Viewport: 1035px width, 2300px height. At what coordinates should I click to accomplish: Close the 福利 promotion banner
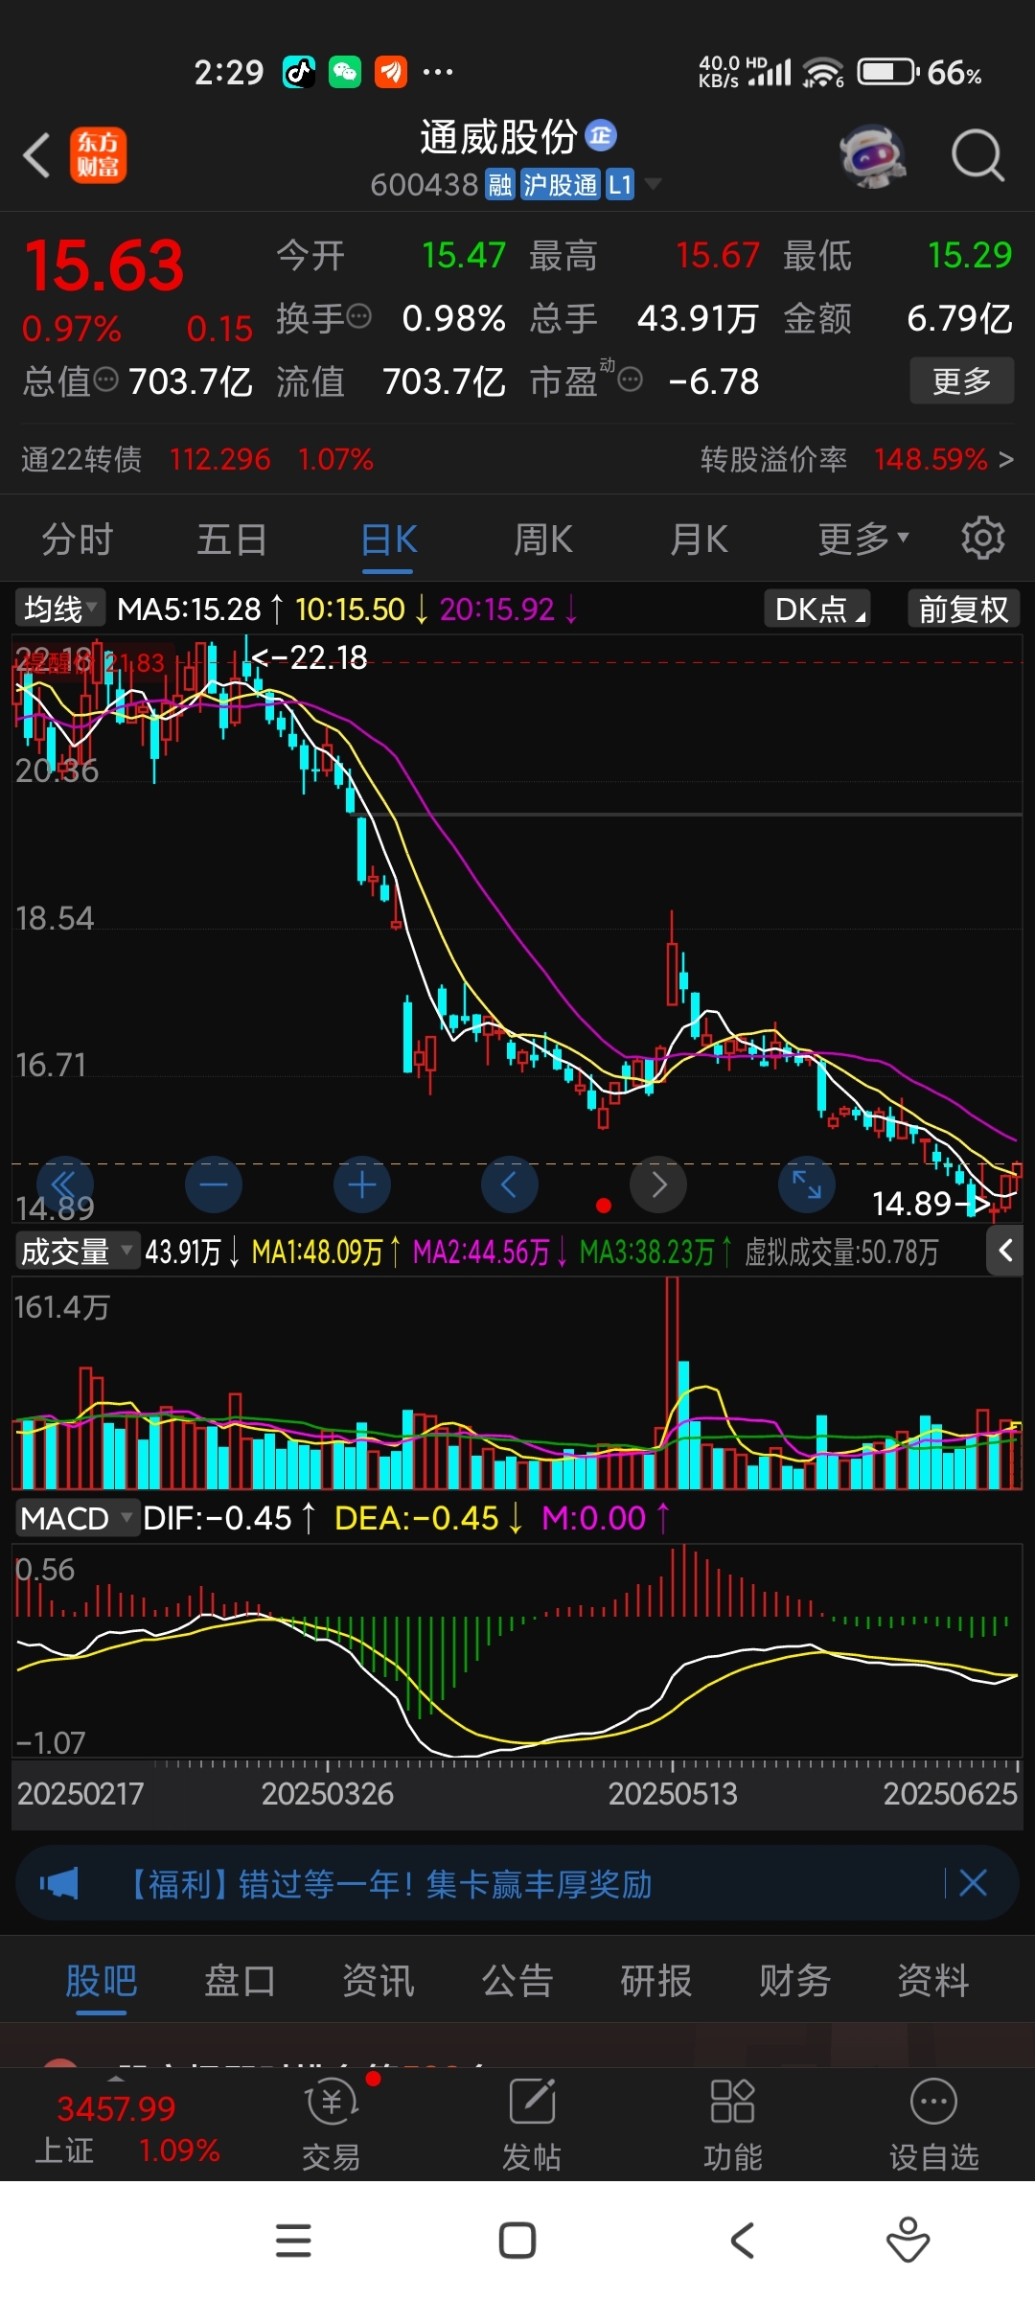tap(974, 1883)
